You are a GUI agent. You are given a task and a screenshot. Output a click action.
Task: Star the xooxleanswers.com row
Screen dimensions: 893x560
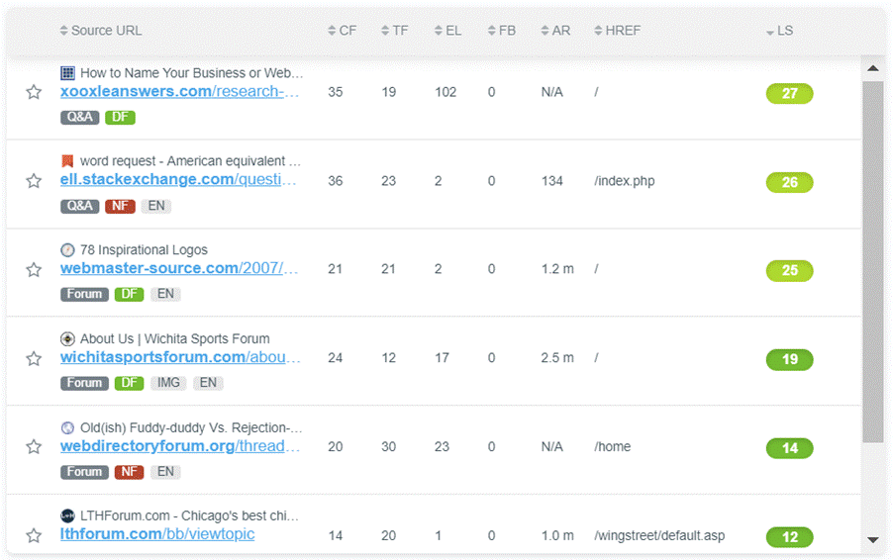pyautogui.click(x=34, y=92)
